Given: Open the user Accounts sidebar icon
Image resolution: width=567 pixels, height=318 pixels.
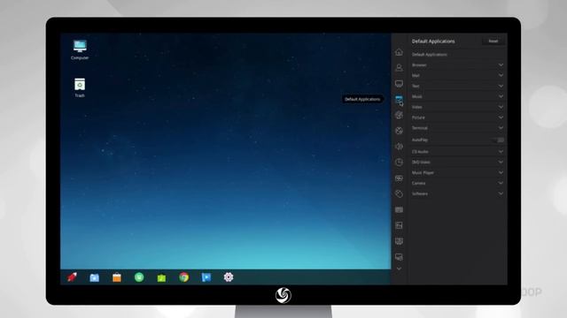Looking at the screenshot, I should point(399,68).
